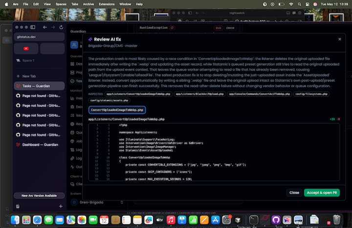Viewport: 352px width, 228px height.
Task: Click the diff path app/Listeners/ConvertUploadedImageToWebp.php heading
Action: 127,119
